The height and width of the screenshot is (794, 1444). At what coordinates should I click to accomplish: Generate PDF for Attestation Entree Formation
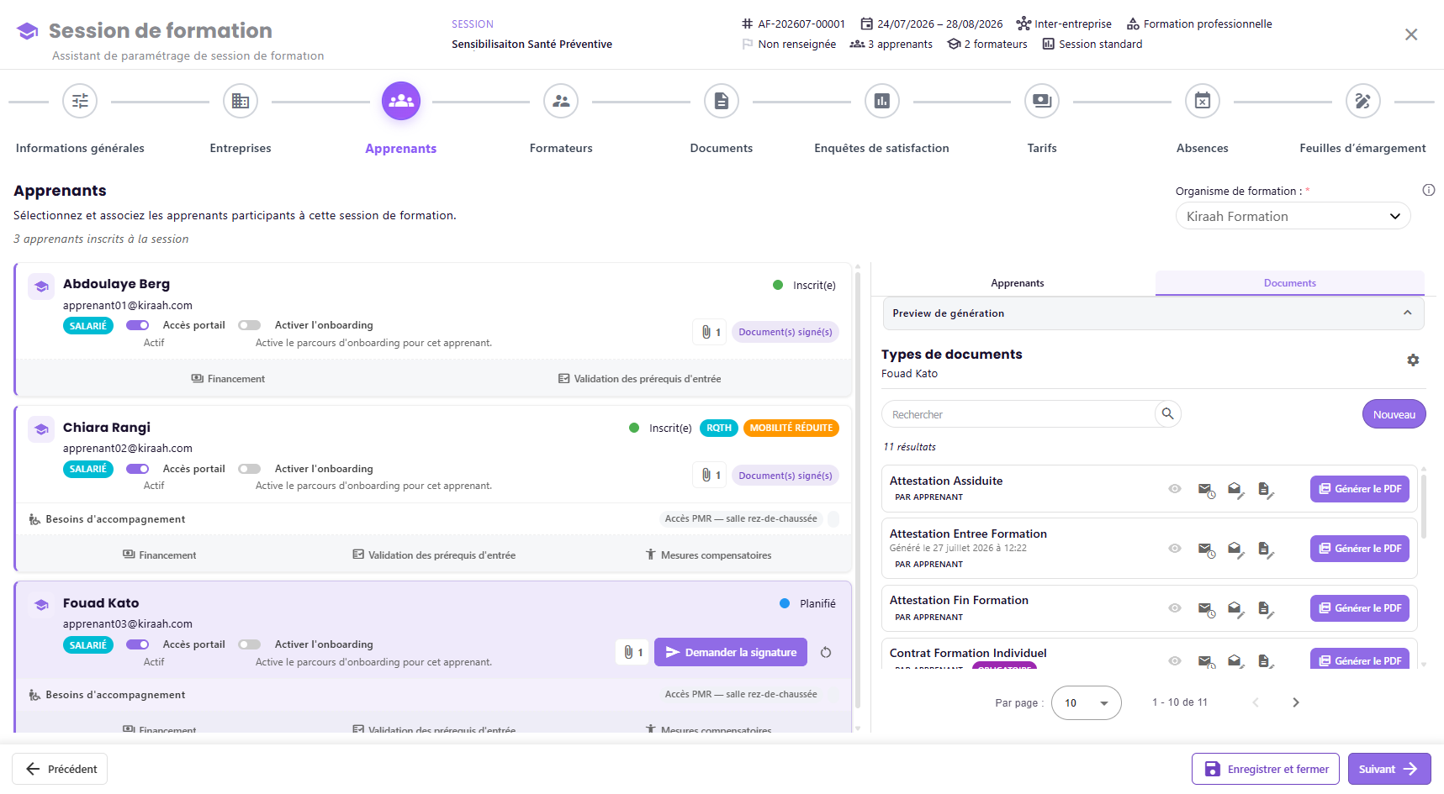click(1359, 549)
